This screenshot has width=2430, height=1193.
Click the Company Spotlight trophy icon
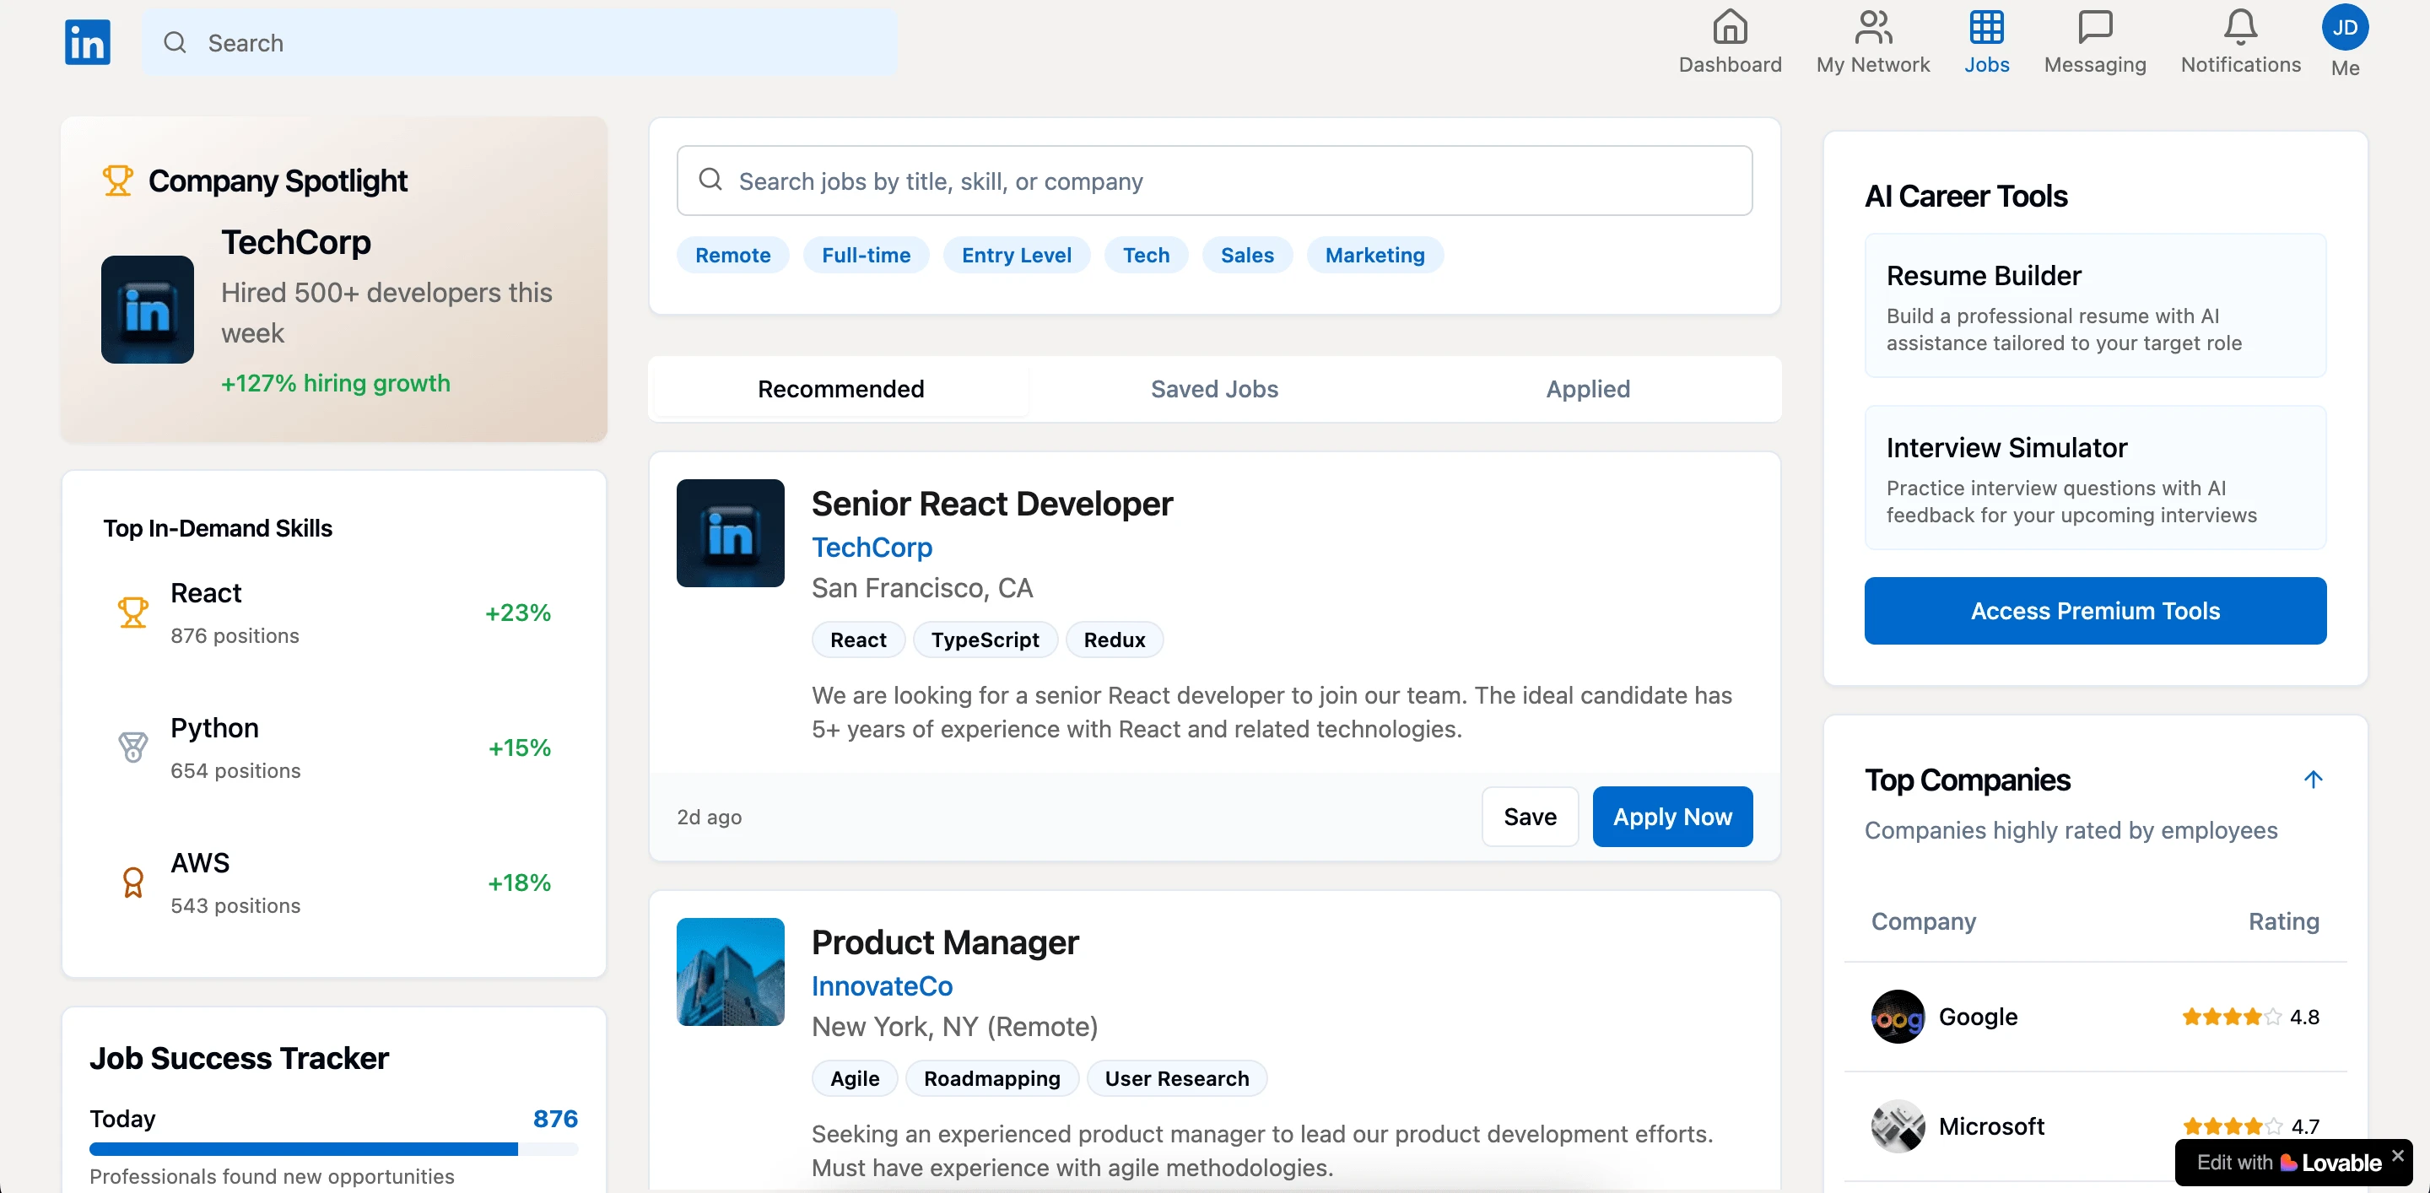coord(118,180)
